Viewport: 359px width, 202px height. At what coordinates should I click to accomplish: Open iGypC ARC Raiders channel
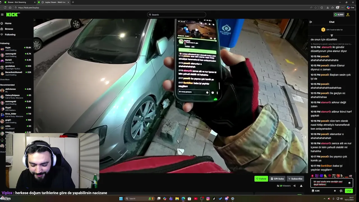click(x=16, y=109)
